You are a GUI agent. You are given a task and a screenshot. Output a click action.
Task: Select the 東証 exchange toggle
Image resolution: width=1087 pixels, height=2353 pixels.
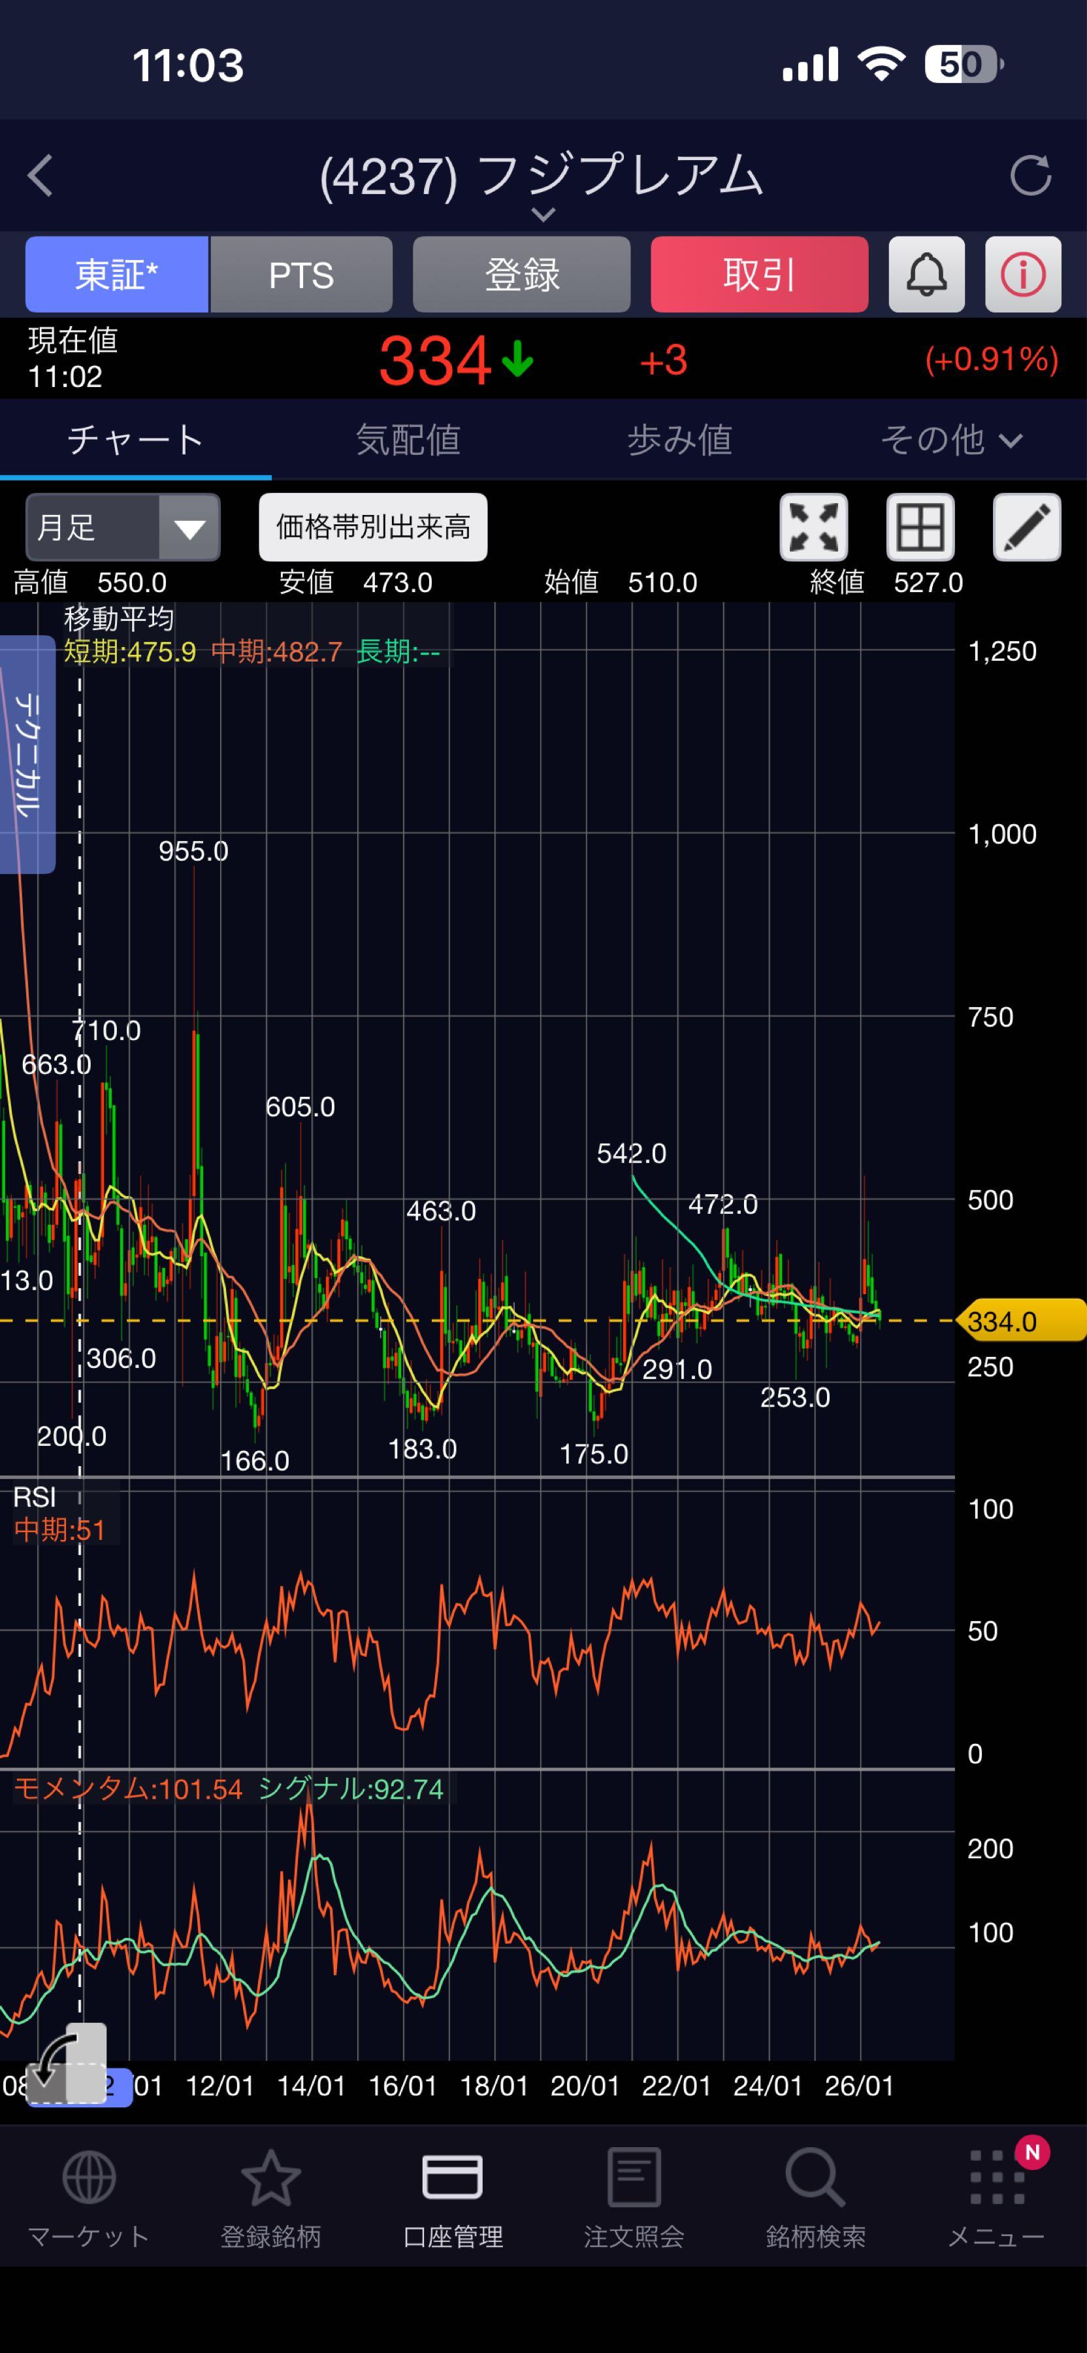[x=117, y=274]
